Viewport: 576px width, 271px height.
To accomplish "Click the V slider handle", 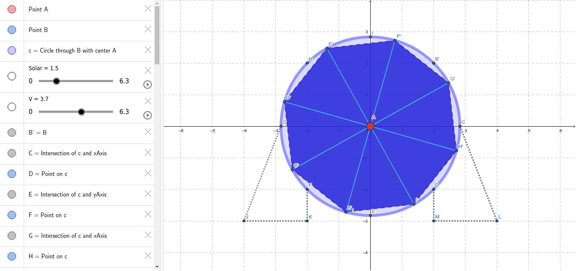I will [x=81, y=112].
